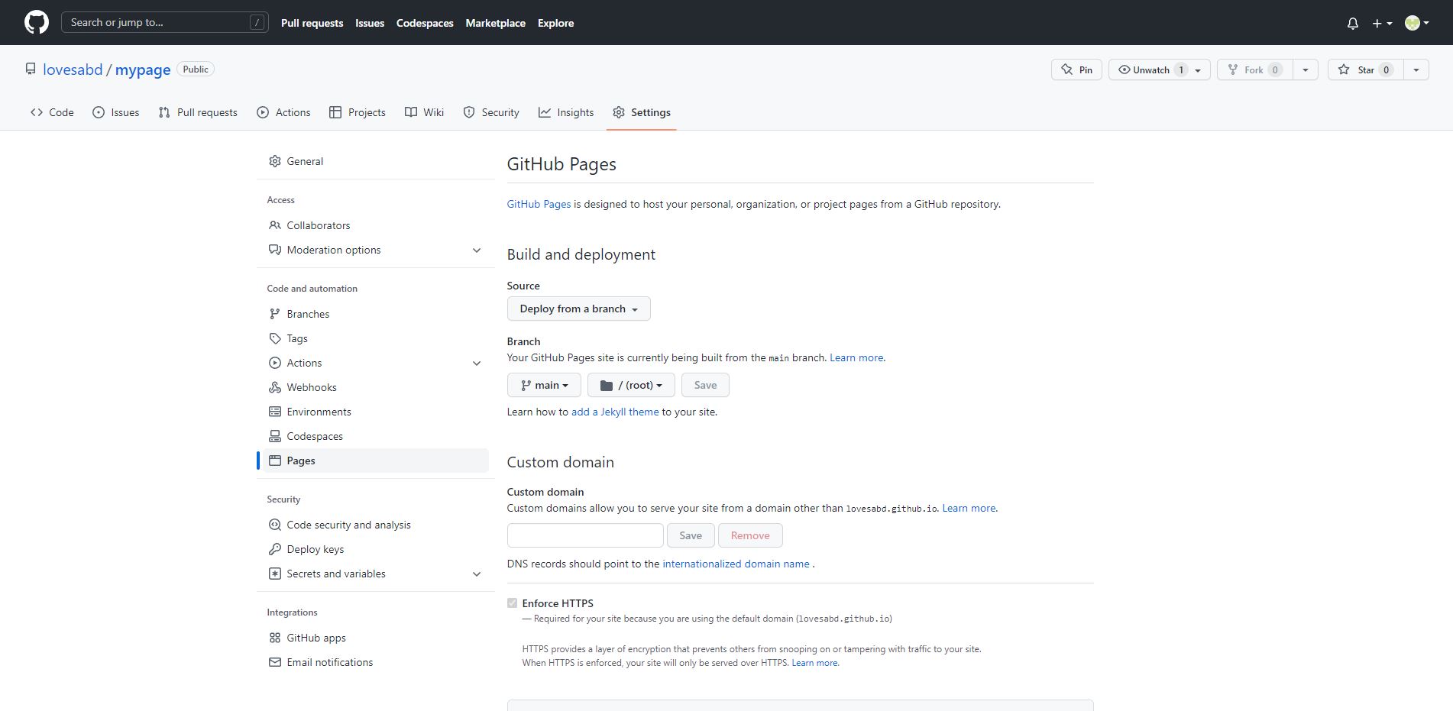The height and width of the screenshot is (711, 1453).
Task: Open GitHub apps settings
Action: 376,638
